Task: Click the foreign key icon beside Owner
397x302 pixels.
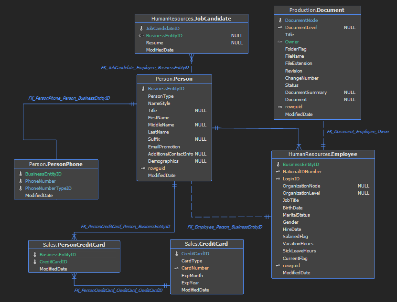Action: tap(280, 42)
